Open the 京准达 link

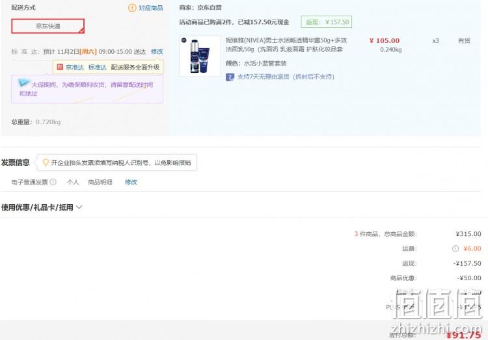[x=75, y=67]
